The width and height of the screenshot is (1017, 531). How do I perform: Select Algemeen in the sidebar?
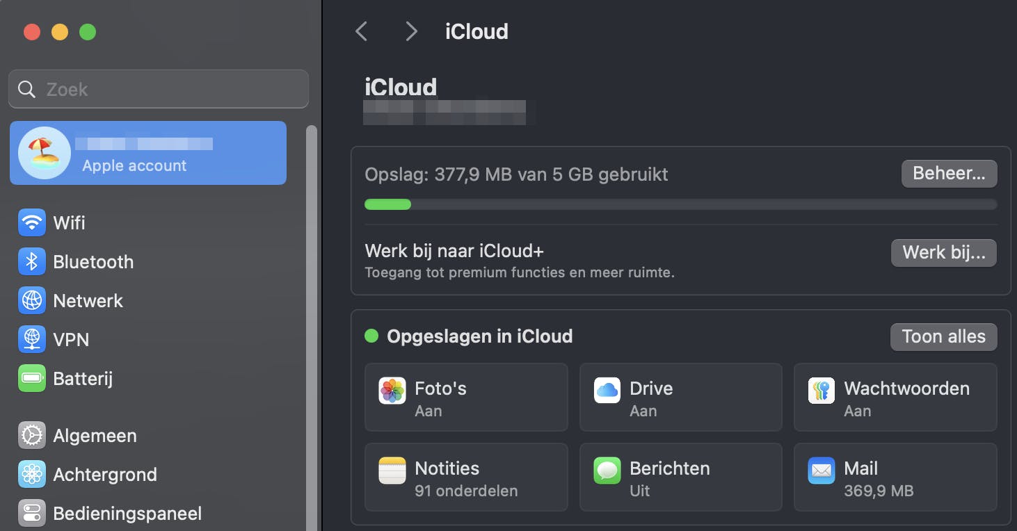click(95, 436)
